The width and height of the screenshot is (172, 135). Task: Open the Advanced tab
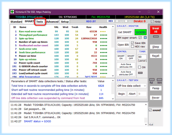pyautogui.click(x=52, y=22)
